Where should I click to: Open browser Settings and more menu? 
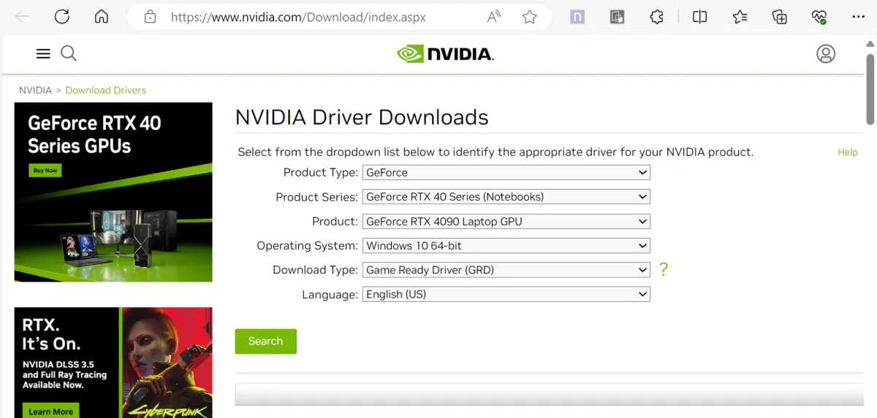point(859,17)
